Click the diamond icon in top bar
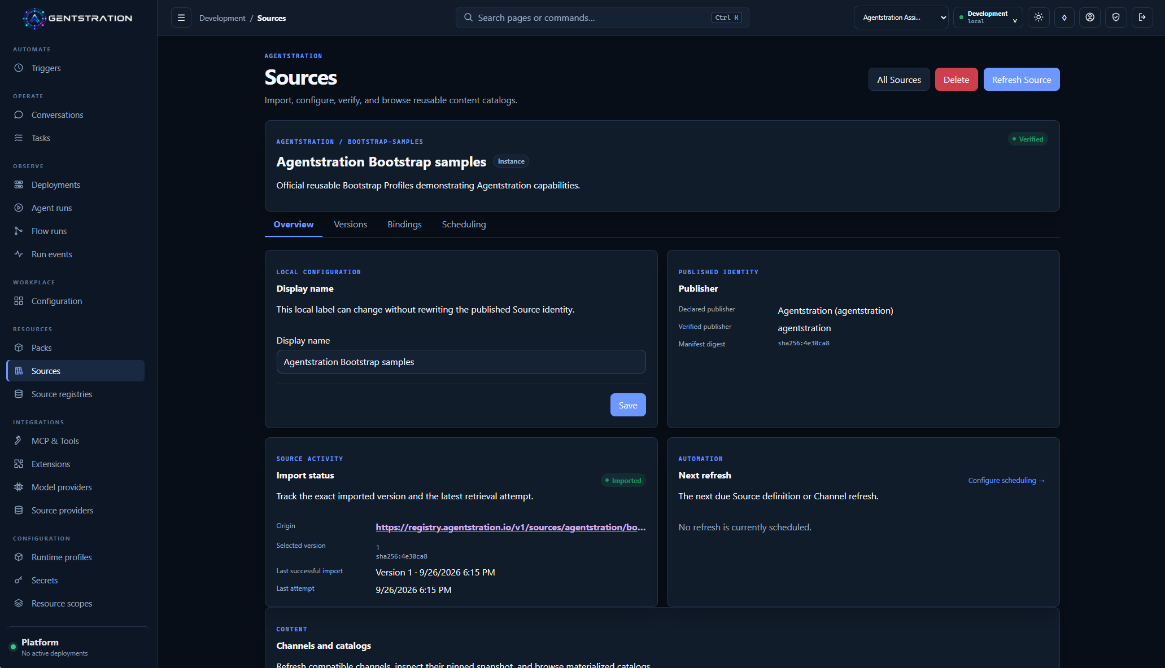Viewport: 1165px width, 668px height. [1064, 17]
